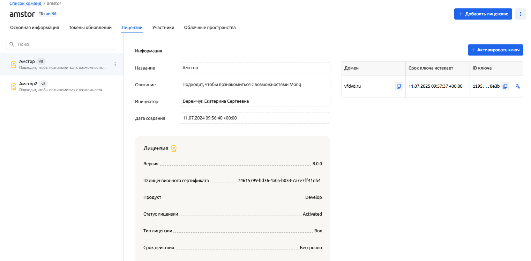Open the Облачные пространства tab

click(210, 28)
